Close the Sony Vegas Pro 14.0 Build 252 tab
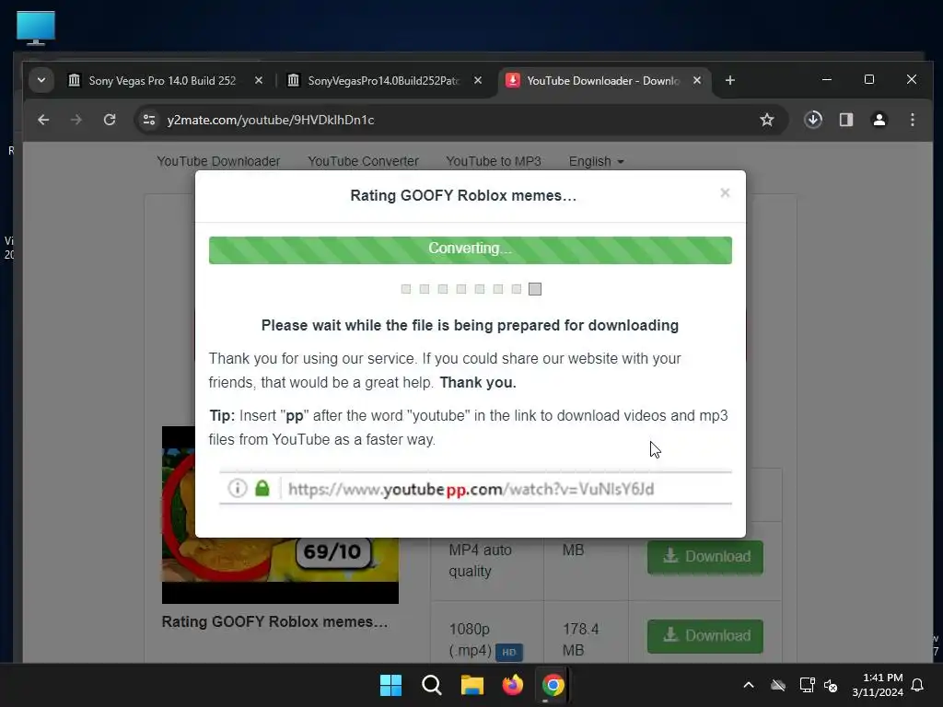Viewport: 943px width, 707px height. pos(259,80)
